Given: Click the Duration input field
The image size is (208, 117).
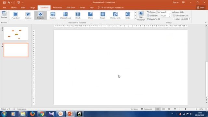Looking at the screenshot, I should coord(165,16).
